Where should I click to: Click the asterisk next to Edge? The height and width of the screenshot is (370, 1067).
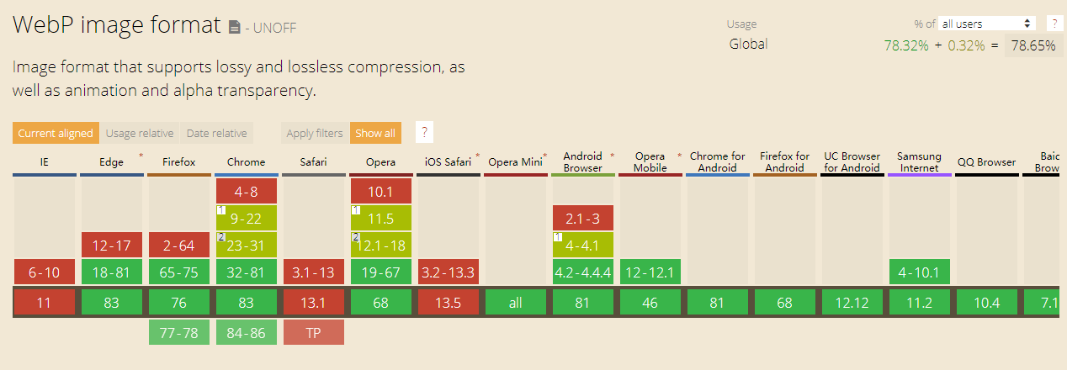[x=141, y=156]
